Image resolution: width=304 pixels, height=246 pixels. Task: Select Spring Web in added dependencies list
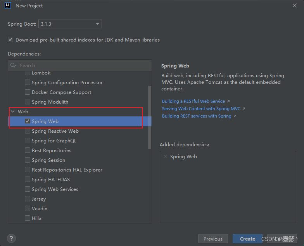coord(183,157)
